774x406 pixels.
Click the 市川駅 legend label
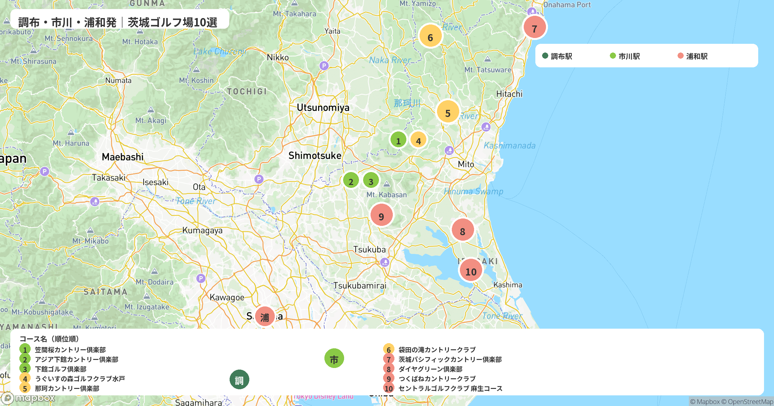tap(629, 56)
